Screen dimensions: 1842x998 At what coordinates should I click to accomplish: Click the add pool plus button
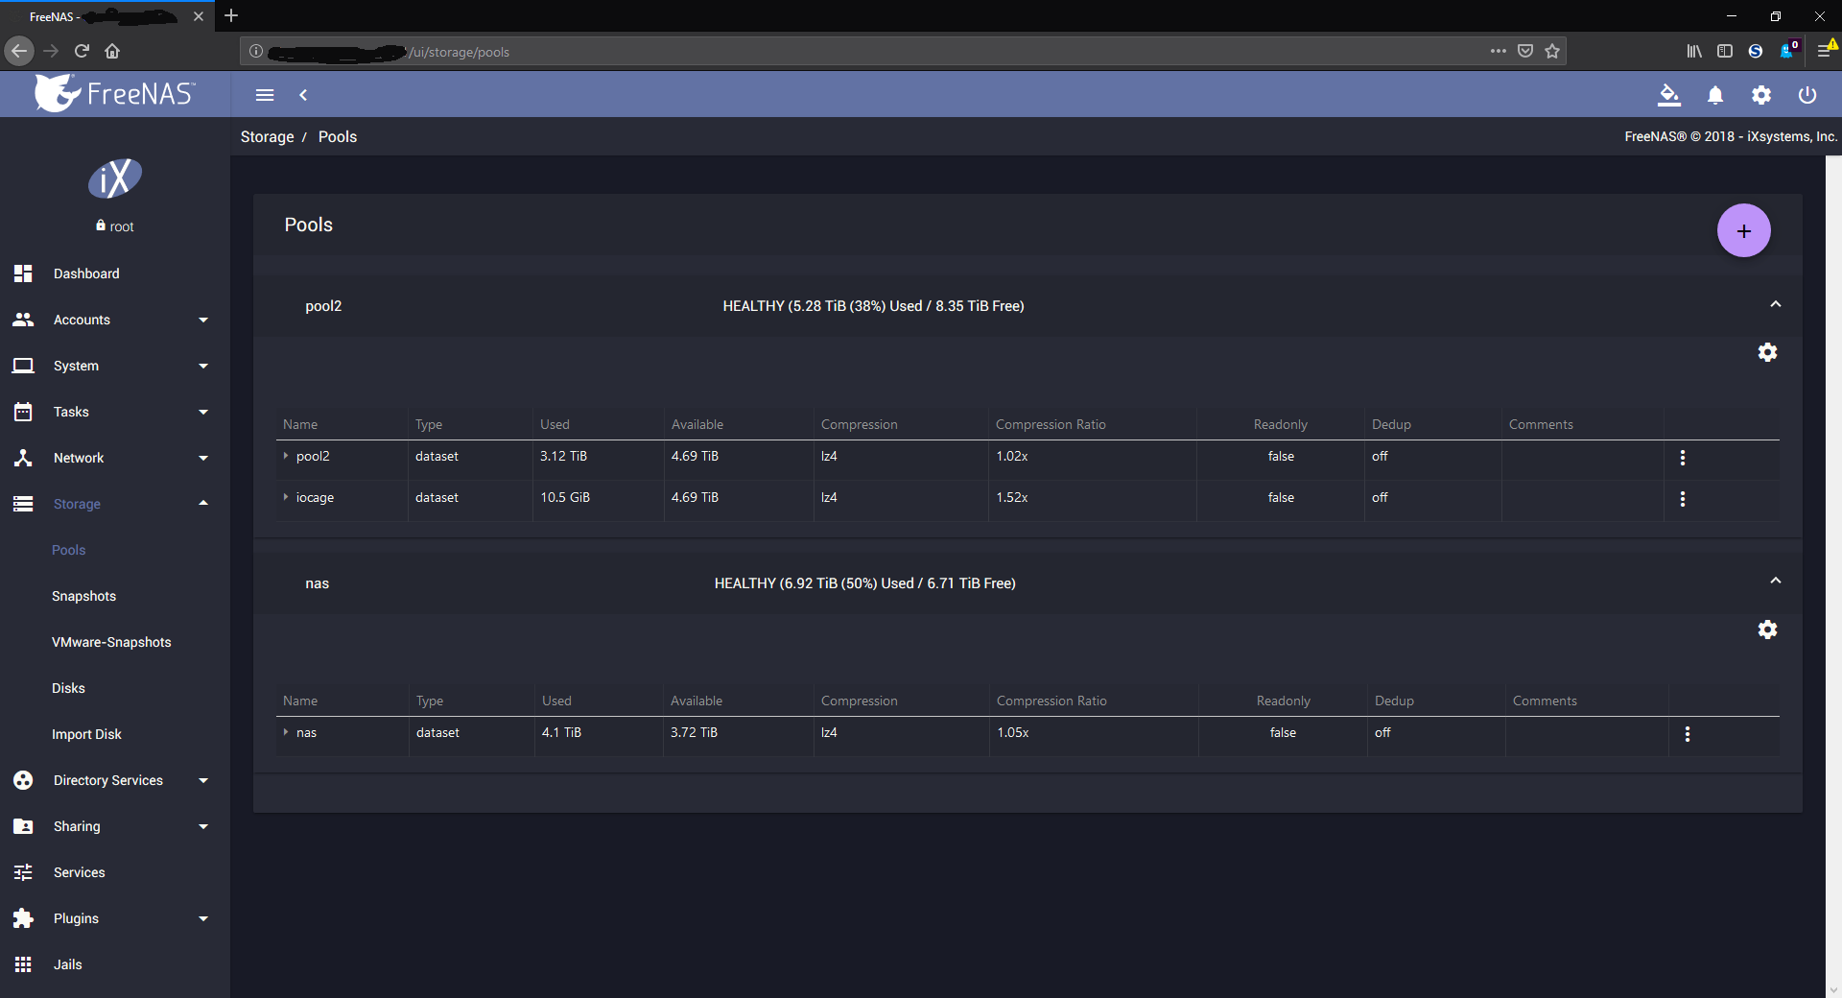tap(1743, 230)
